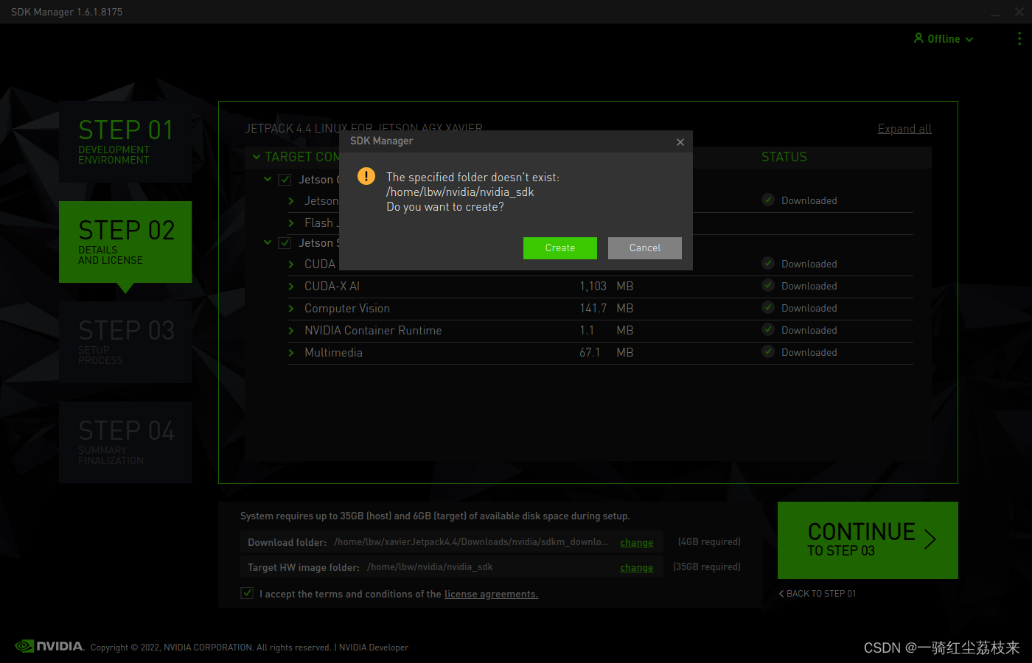1032x663 pixels.
Task: Click the arrow icon on the Continue button
Action: [x=930, y=539]
